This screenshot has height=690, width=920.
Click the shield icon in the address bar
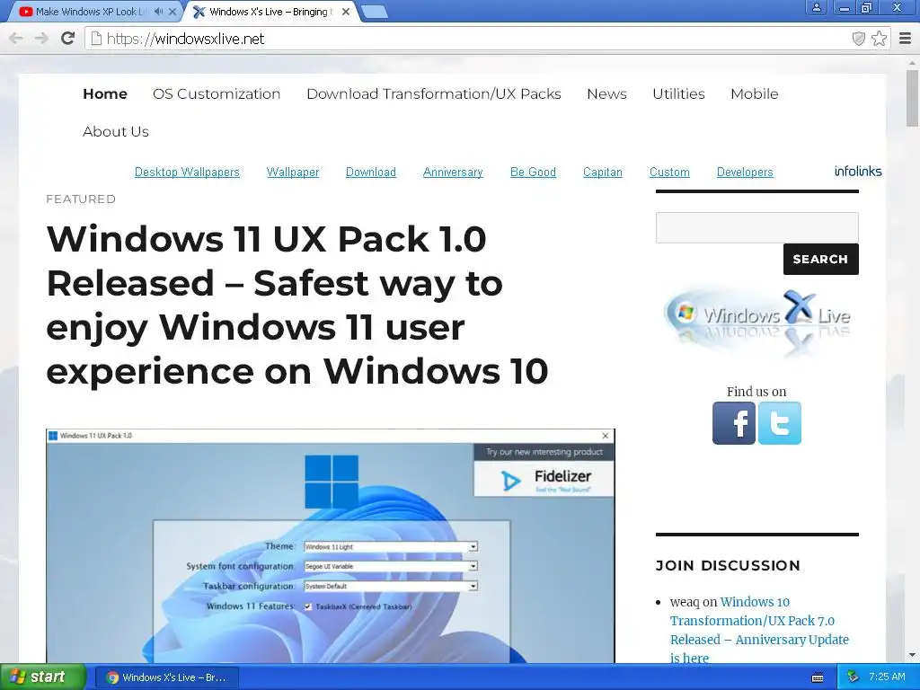[858, 39]
